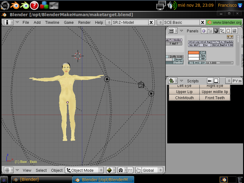Screen dimensions: 244x183
Task: Open the Render menu
Action: click(x=84, y=22)
